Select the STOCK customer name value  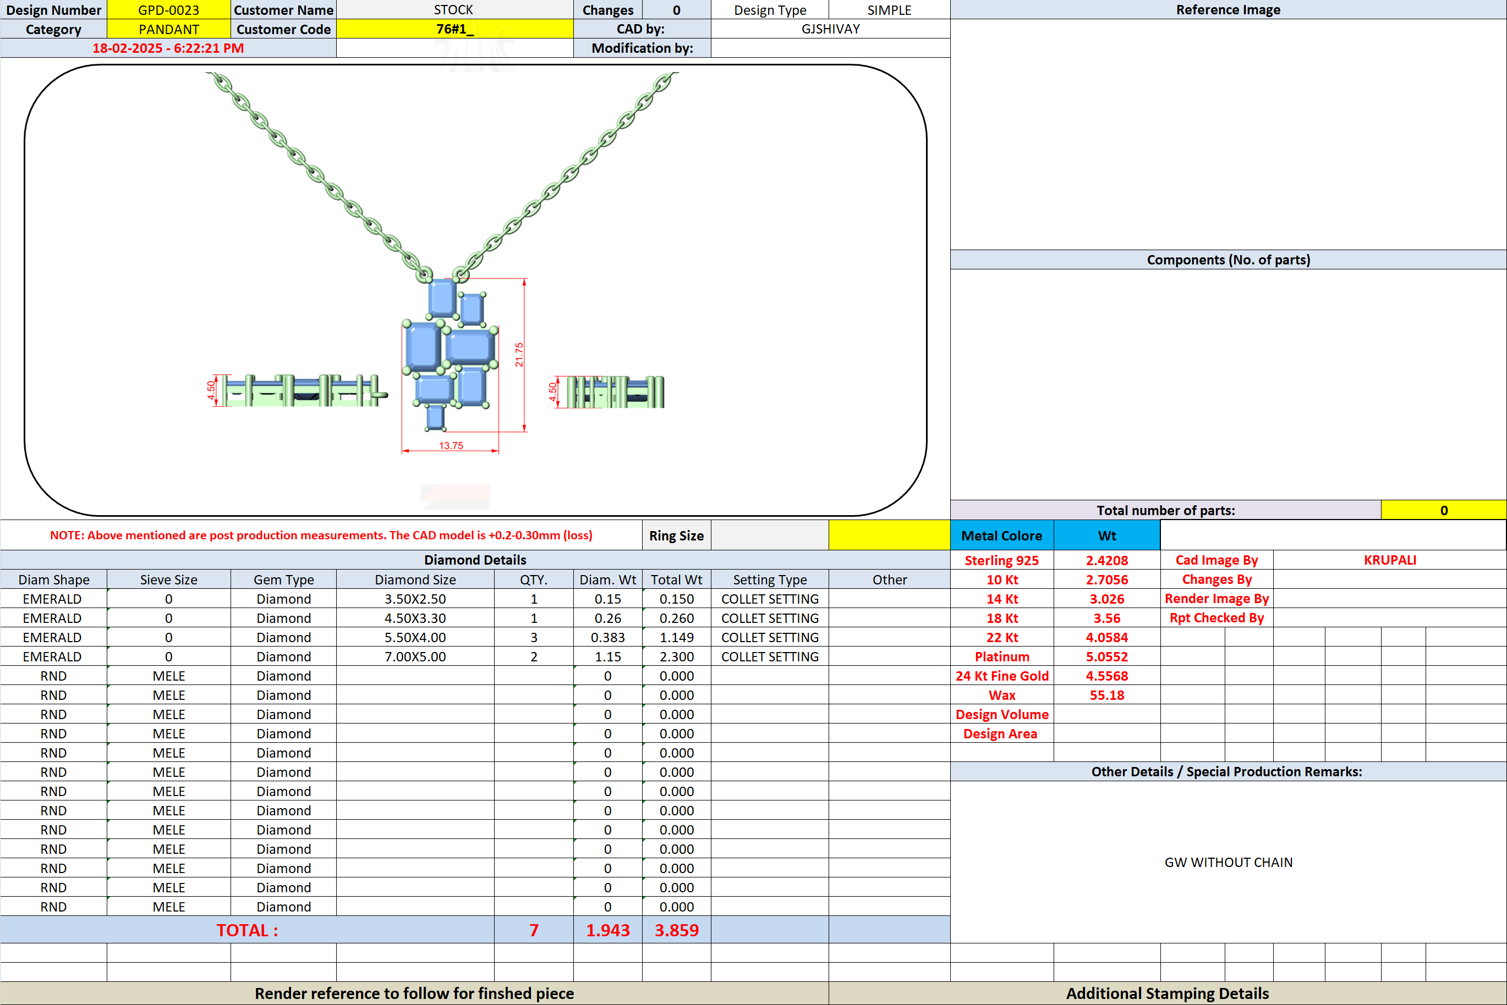point(454,9)
